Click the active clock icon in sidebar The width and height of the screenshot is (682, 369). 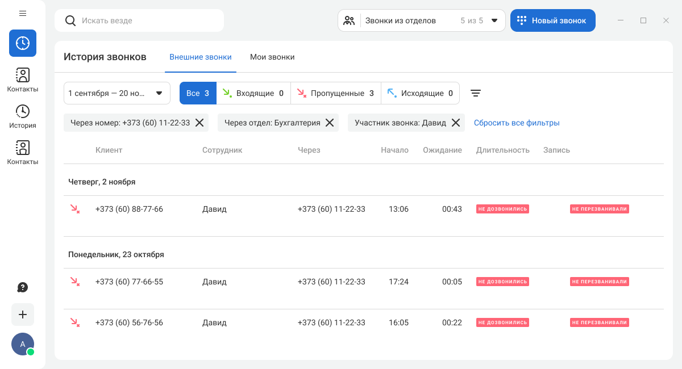pos(23,43)
